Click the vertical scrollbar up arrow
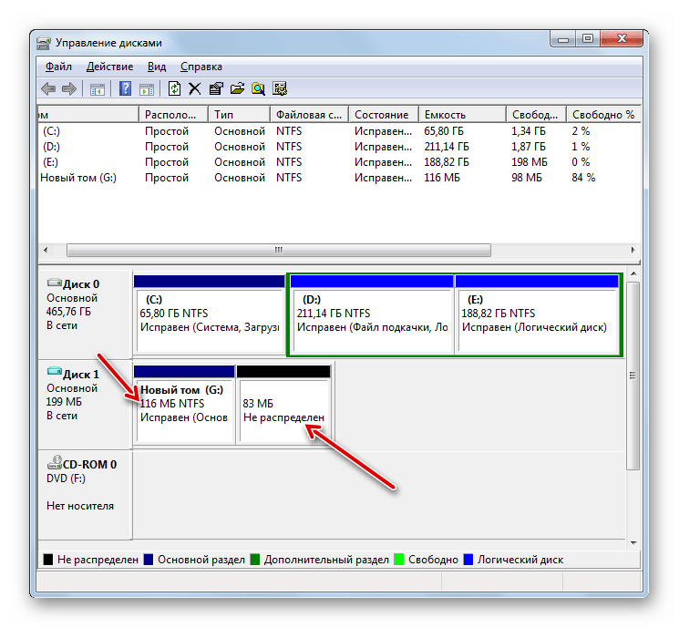This screenshot has width=679, height=628. pos(633,273)
